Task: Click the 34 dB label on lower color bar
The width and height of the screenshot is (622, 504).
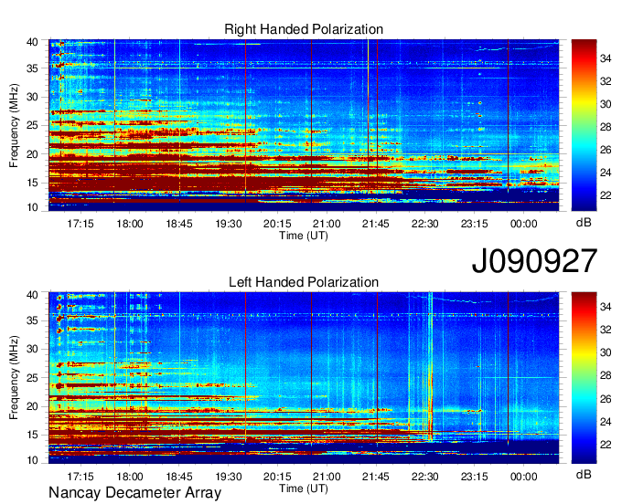Action: pyautogui.click(x=606, y=307)
